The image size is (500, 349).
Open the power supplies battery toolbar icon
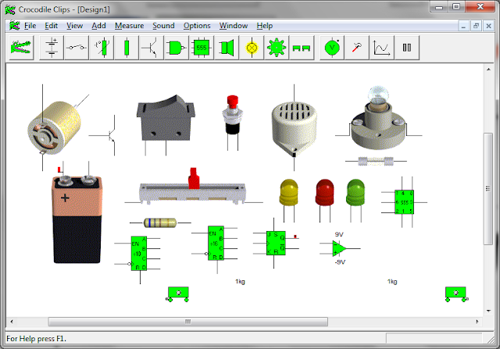click(52, 48)
